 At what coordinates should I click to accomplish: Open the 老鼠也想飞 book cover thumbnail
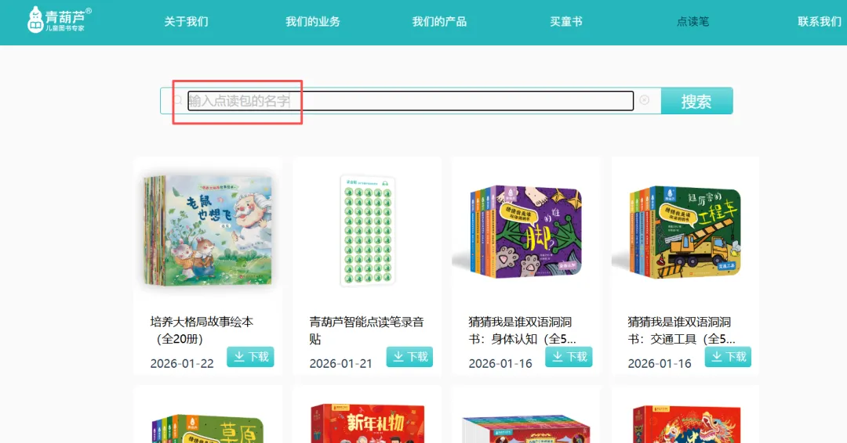click(x=208, y=231)
